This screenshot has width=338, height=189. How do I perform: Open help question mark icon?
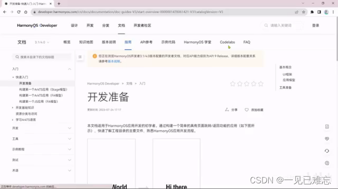327,163
